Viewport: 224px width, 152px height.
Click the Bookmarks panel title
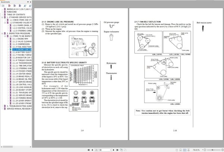click(x=5, y=2)
